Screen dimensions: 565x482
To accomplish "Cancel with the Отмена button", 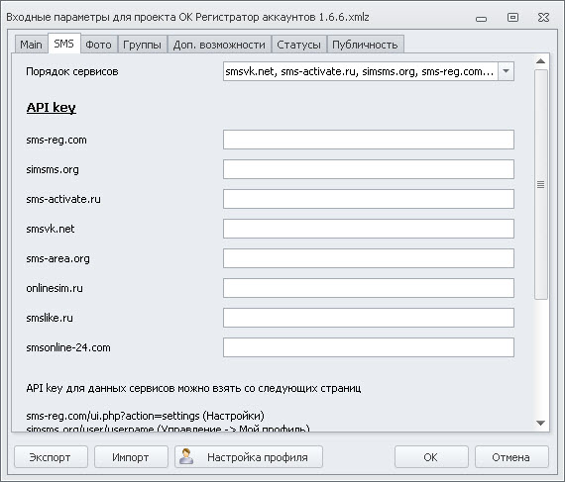I will (511, 457).
